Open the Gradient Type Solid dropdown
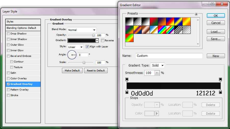Image resolution: width=230 pixels, height=129 pixels. click(x=158, y=65)
